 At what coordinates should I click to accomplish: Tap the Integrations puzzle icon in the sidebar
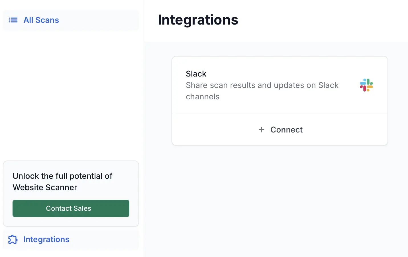13,240
